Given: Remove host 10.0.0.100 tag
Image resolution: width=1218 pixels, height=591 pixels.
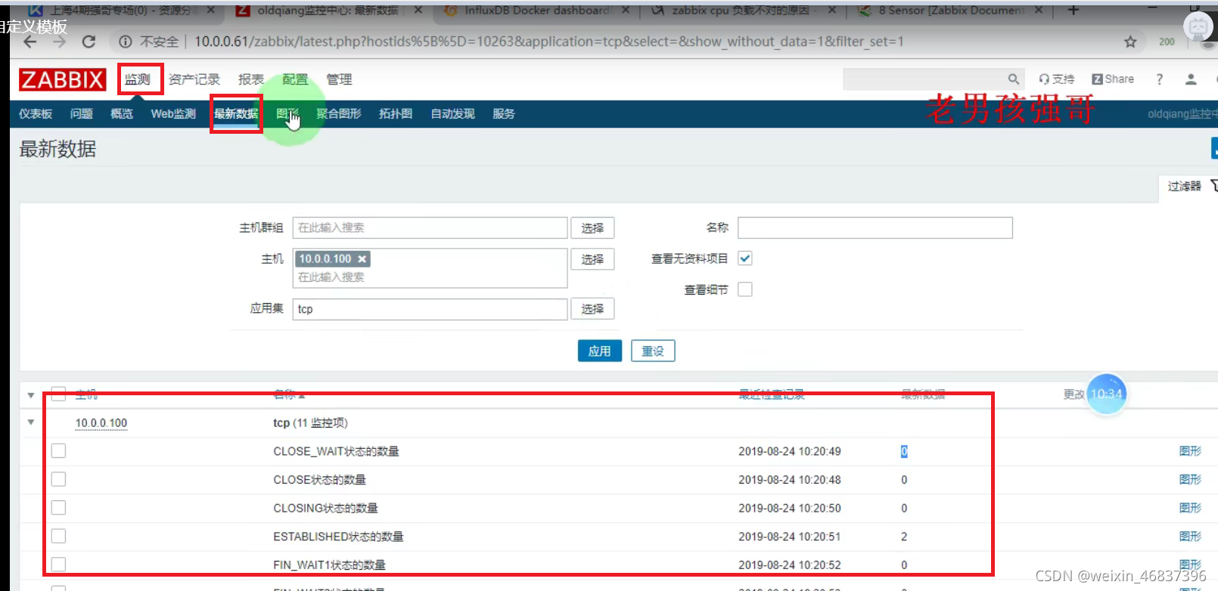Looking at the screenshot, I should [362, 258].
